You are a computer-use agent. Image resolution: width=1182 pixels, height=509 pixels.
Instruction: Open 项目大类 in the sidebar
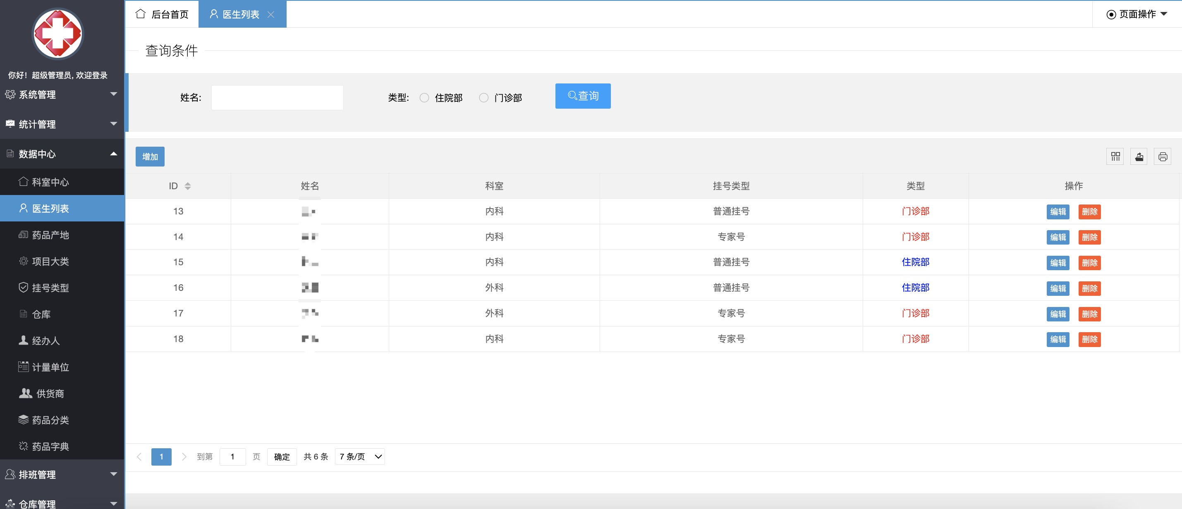click(x=62, y=262)
